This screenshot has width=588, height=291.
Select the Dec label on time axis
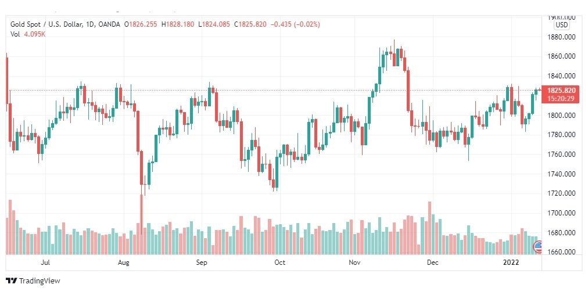tap(433, 263)
